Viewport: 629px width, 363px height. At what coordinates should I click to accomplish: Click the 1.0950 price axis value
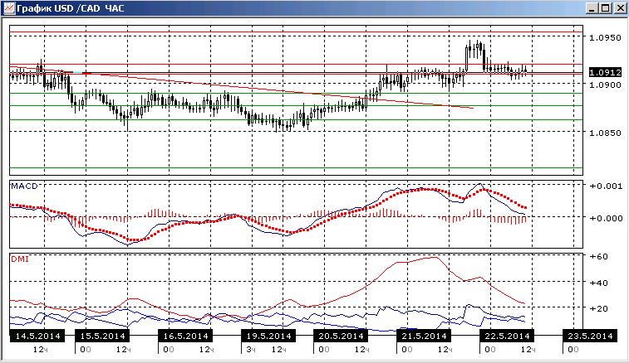pyautogui.click(x=605, y=37)
